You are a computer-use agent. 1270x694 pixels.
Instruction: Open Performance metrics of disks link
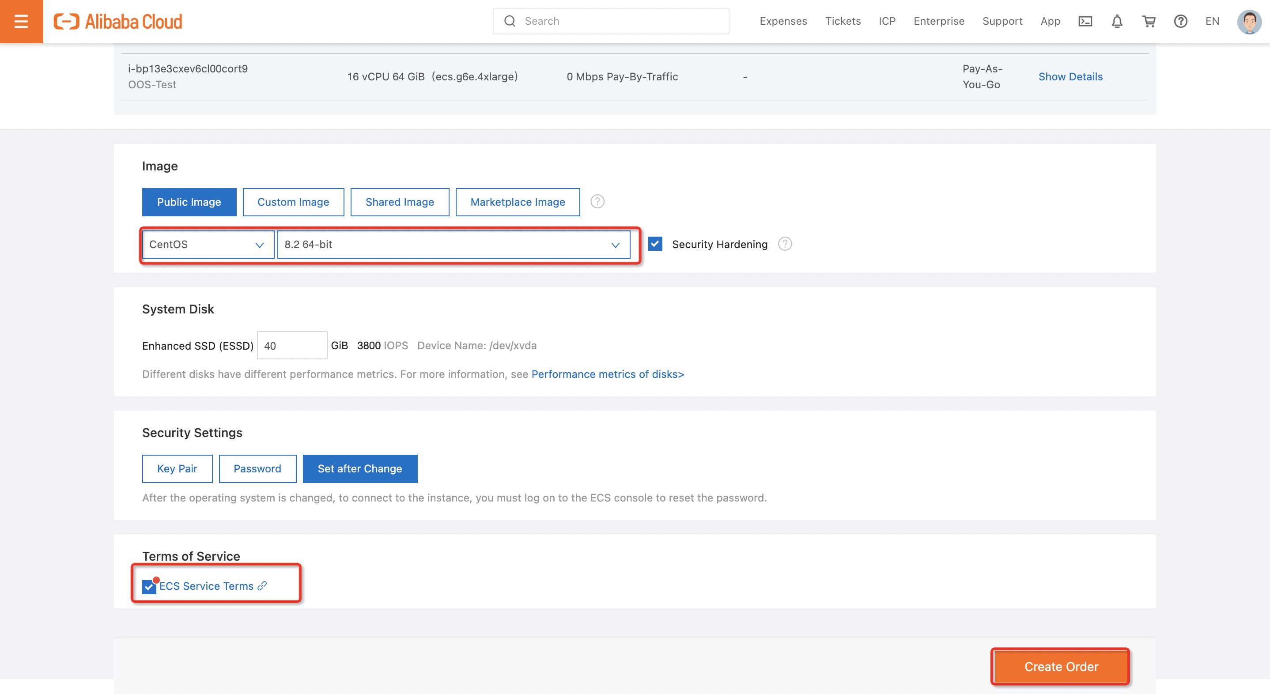click(607, 374)
